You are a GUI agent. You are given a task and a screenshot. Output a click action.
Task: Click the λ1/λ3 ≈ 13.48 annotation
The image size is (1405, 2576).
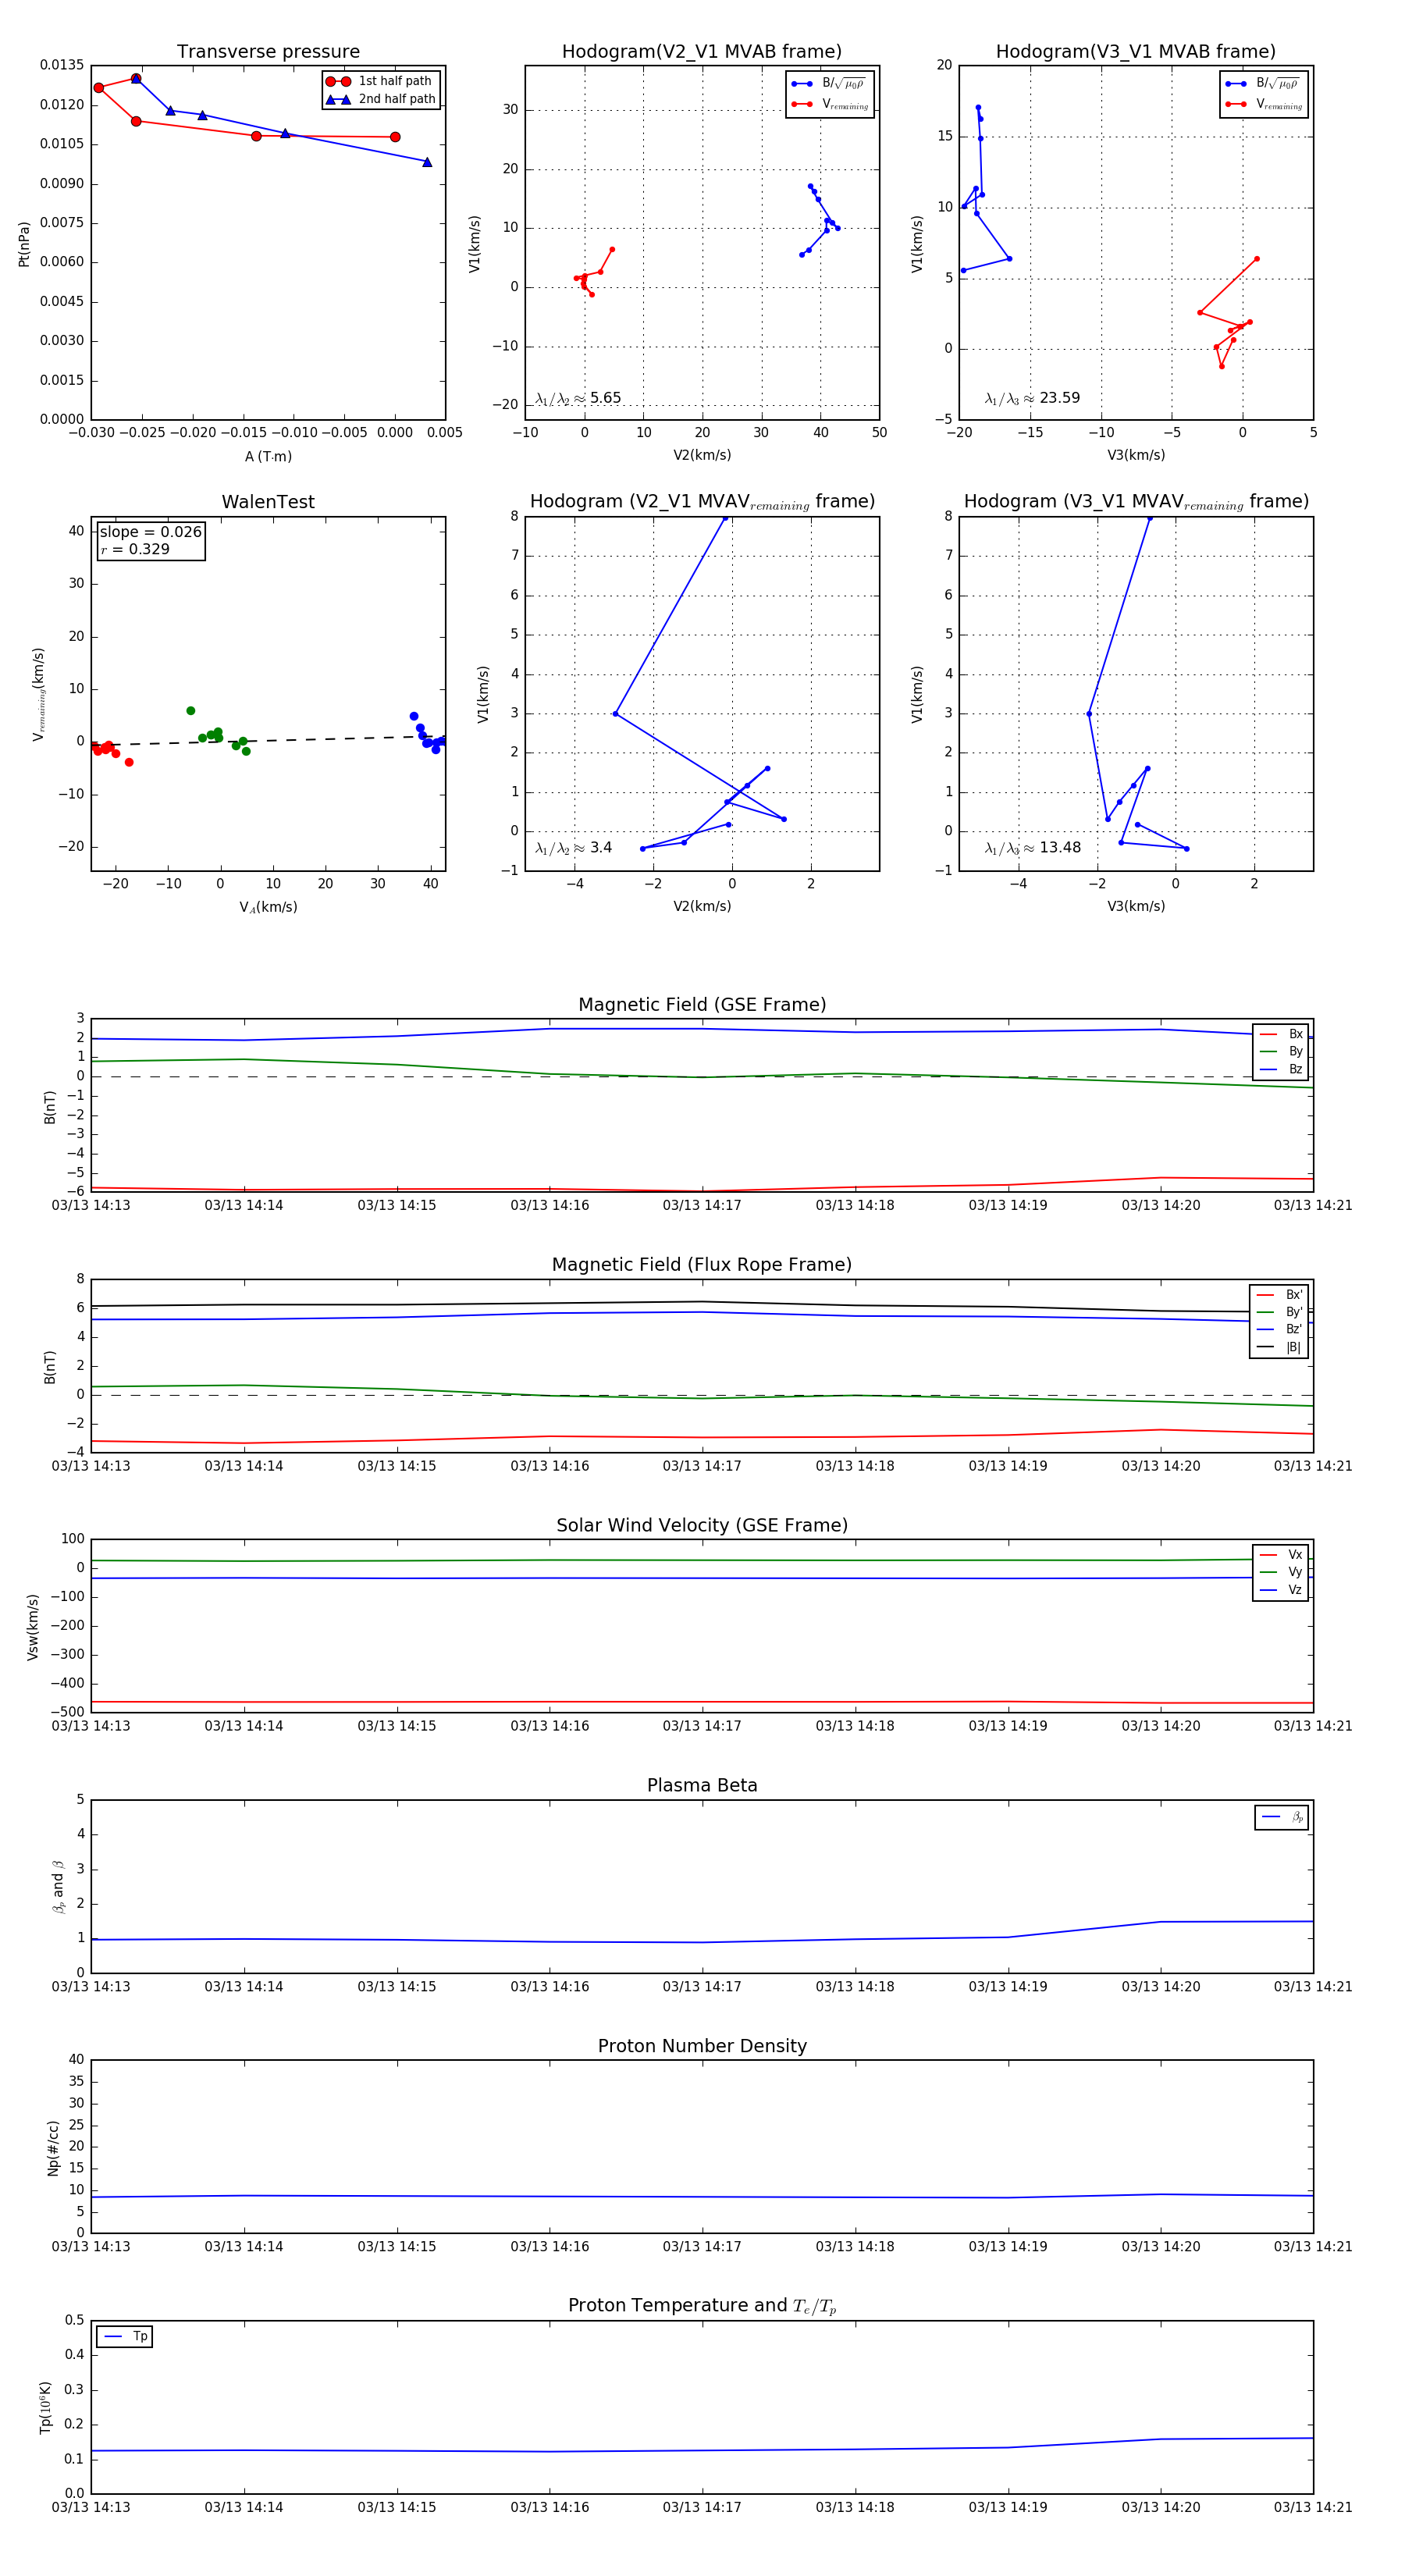[1032, 848]
